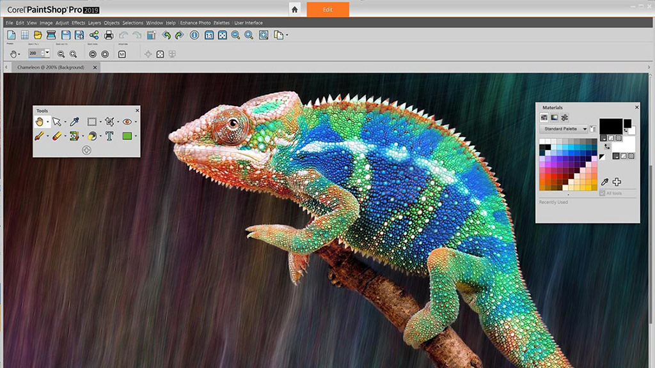This screenshot has width=655, height=368.
Task: Open the Selection tool flyout arrow
Action: [x=101, y=121]
